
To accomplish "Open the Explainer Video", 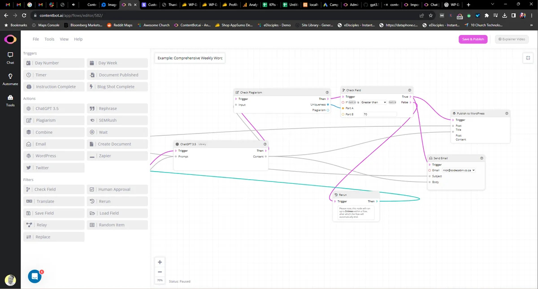I will point(512,39).
